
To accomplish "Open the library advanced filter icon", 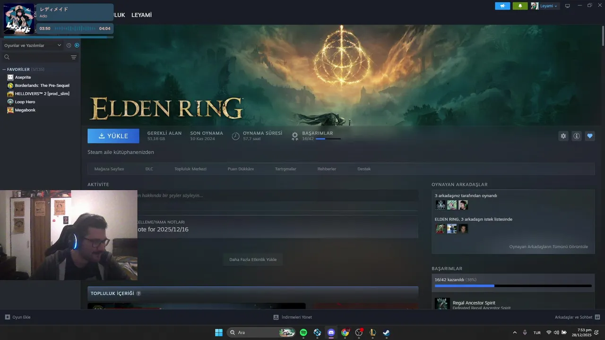I will 74,57.
